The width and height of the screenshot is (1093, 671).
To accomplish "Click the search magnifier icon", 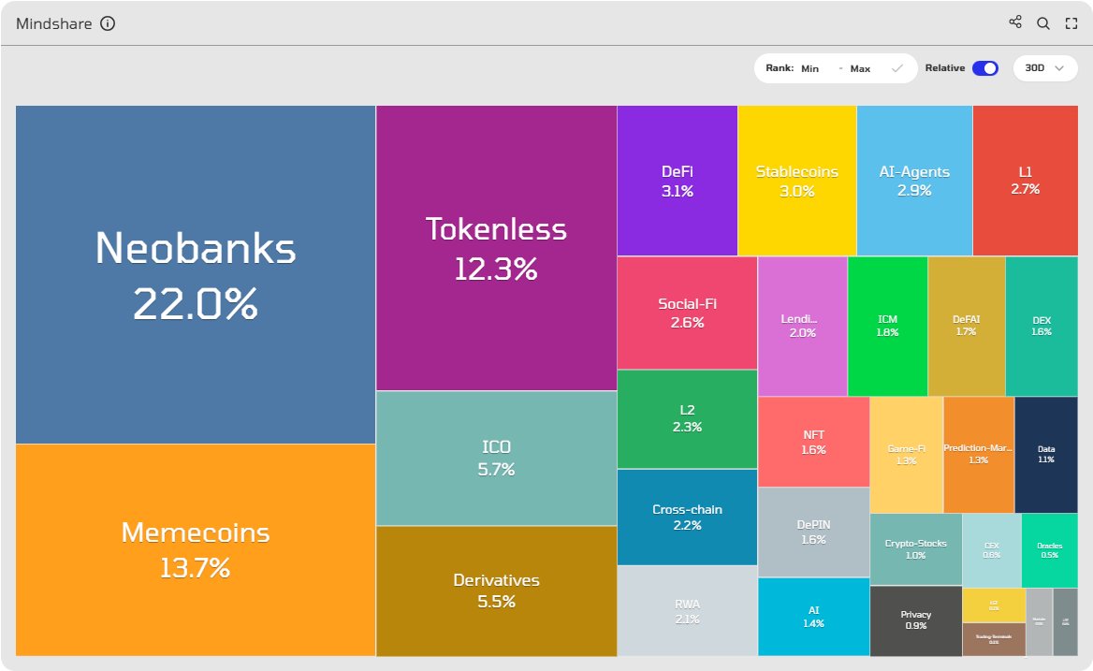I will pyautogui.click(x=1042, y=23).
